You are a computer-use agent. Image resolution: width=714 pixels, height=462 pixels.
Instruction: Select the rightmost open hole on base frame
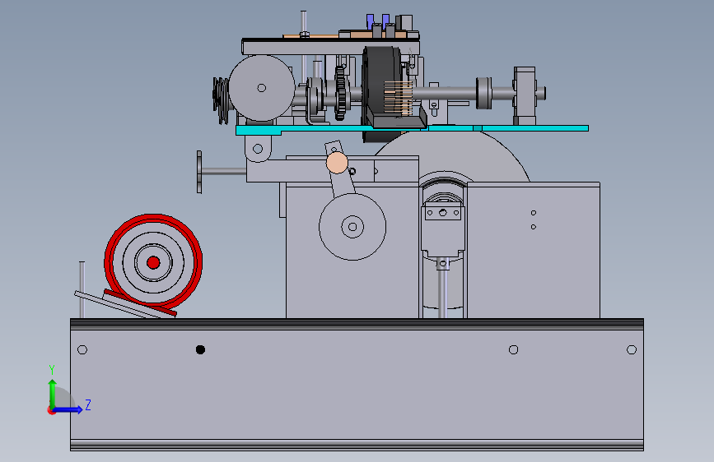point(632,349)
